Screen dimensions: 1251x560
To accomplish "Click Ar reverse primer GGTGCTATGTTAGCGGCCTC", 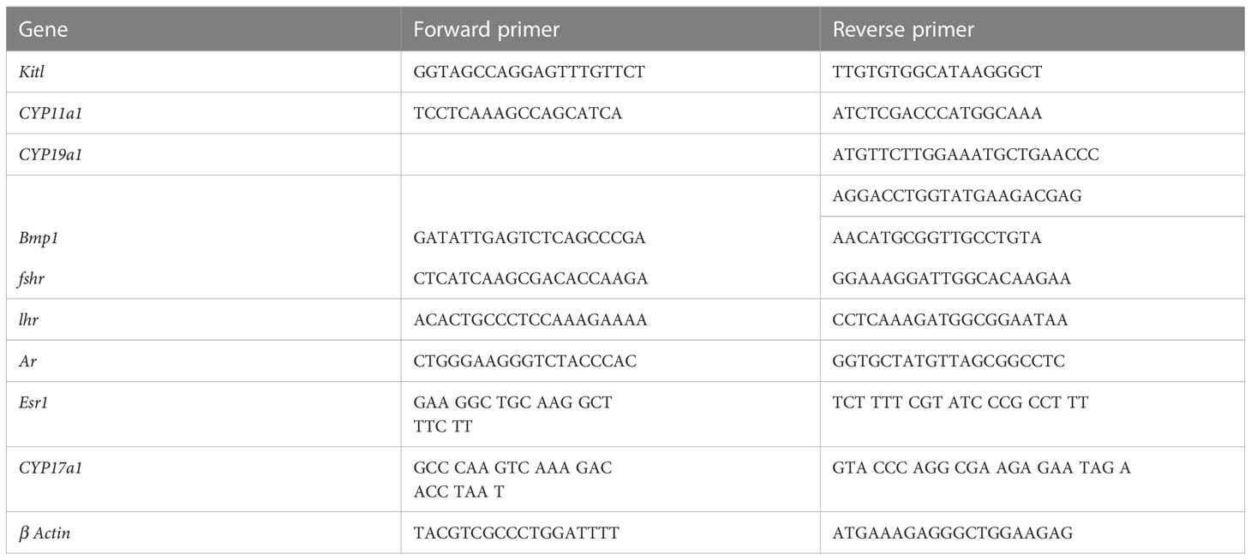I will (949, 361).
